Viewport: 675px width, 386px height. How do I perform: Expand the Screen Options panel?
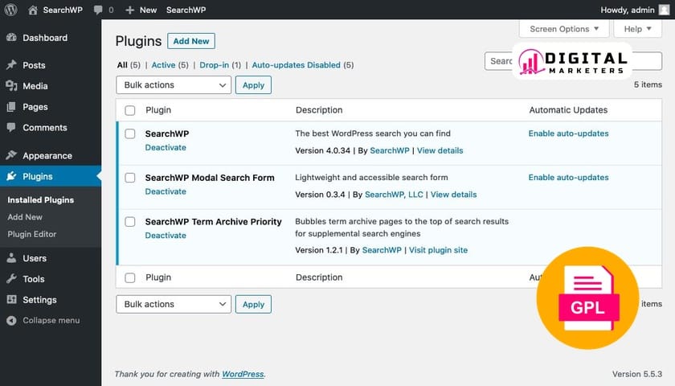(x=564, y=29)
